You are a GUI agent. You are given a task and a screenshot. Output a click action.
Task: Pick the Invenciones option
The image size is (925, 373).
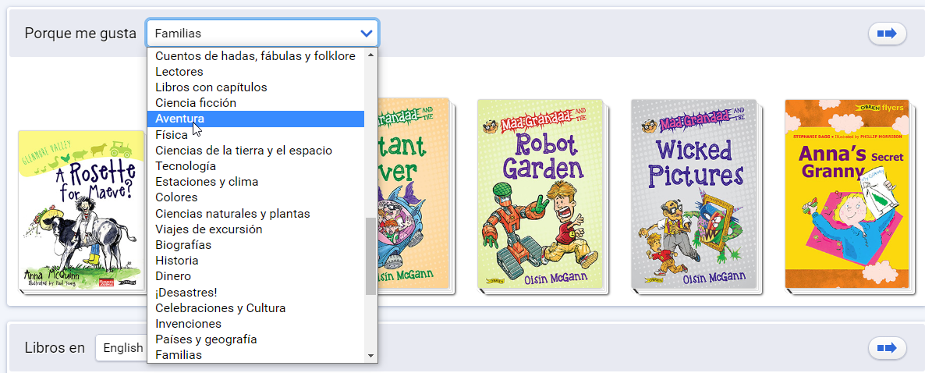256,323
